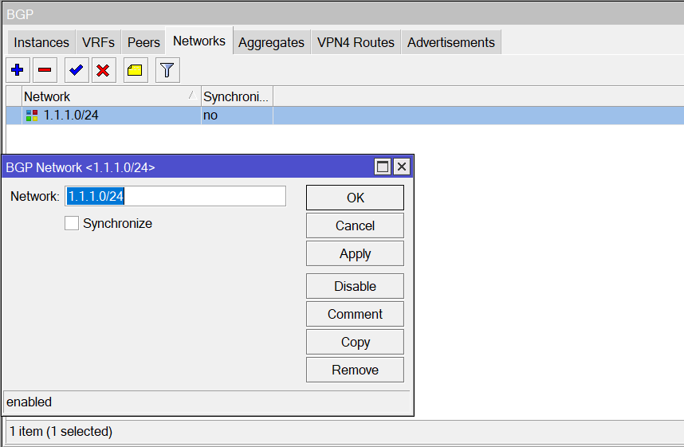The height and width of the screenshot is (447, 684).
Task: Enable the Synchronize checkbox
Action: coord(72,224)
